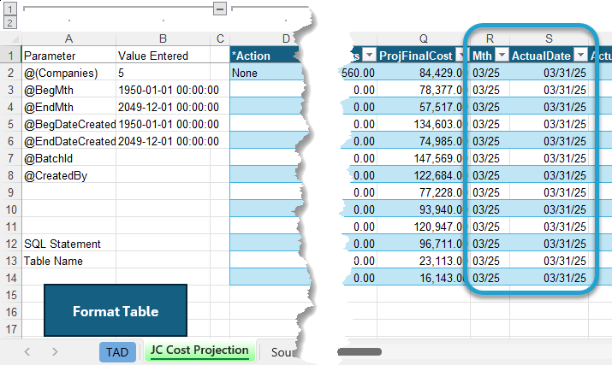This screenshot has height=365, width=612.
Task: Click the Value Entered cell
Action: pos(163,56)
